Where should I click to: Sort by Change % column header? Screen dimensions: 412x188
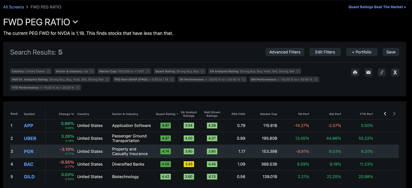pyautogui.click(x=66, y=114)
